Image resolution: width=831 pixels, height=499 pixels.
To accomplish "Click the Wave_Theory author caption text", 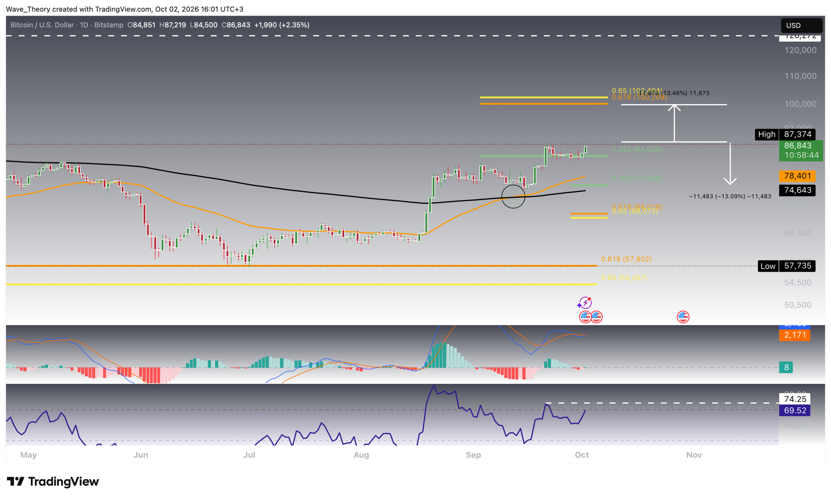I will click(x=125, y=9).
